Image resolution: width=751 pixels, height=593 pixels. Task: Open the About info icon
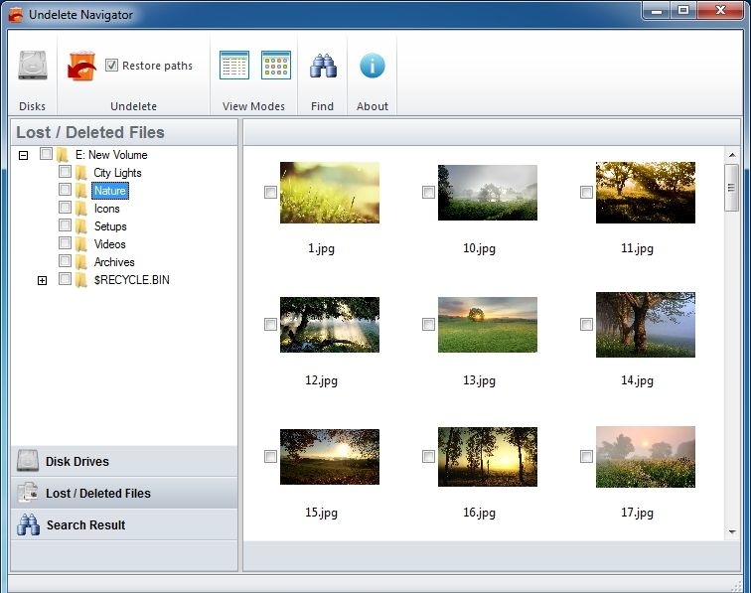(x=373, y=67)
